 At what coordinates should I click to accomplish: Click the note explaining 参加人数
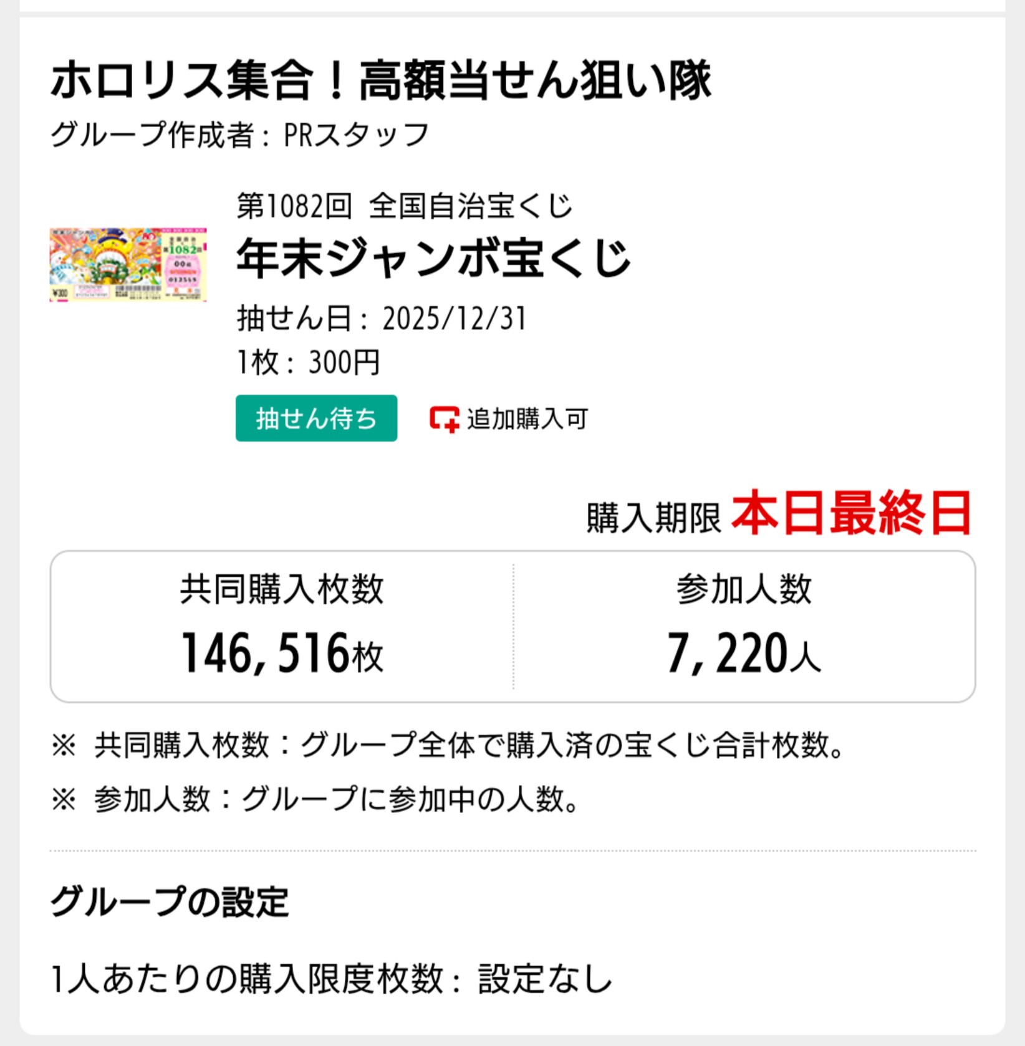317,799
